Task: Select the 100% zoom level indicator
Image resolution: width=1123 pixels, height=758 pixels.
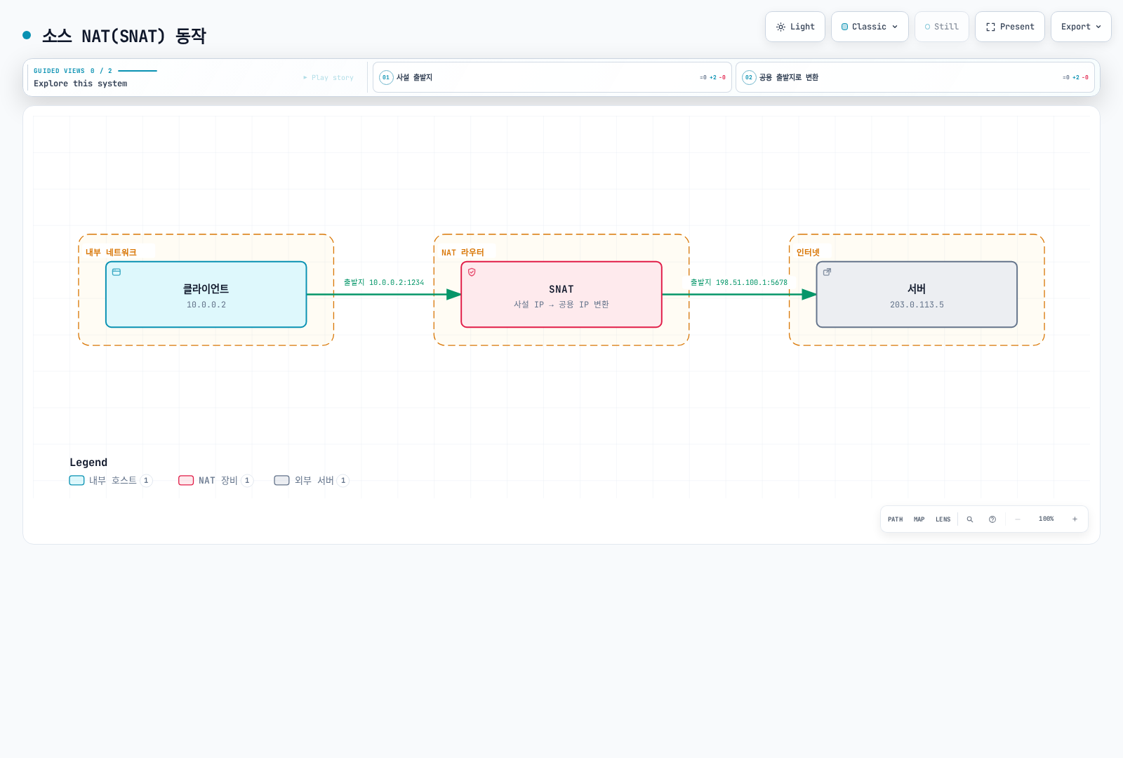Action: tap(1046, 519)
